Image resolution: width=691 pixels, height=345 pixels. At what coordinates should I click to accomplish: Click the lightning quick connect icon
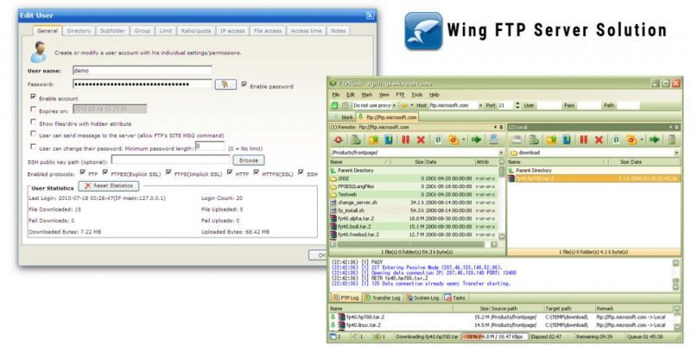[403, 105]
